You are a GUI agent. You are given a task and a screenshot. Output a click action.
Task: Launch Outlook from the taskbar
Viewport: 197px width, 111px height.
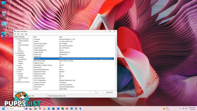click(71, 109)
